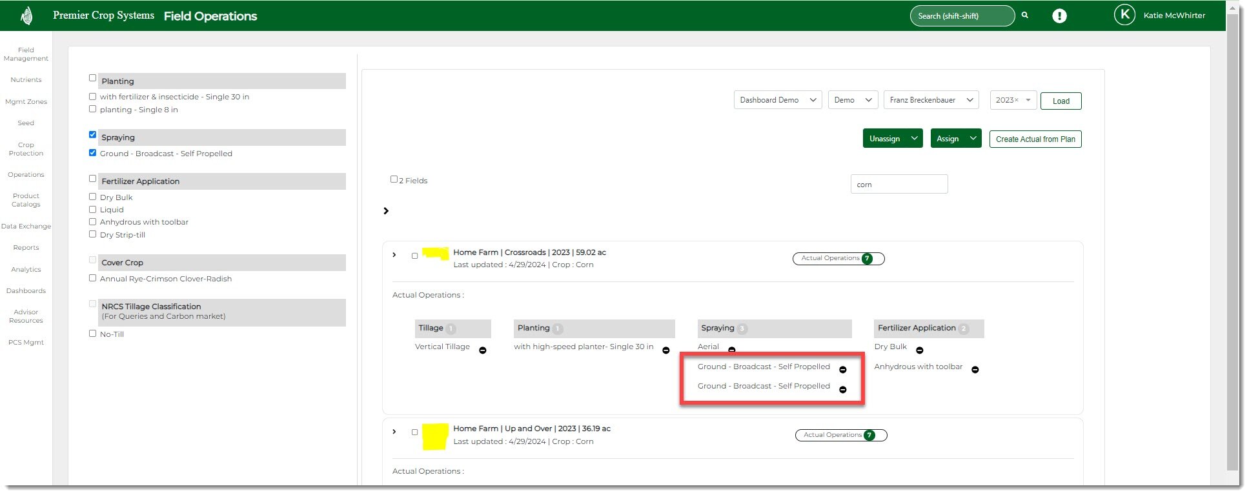Open the Assign dropdown button
The width and height of the screenshot is (1249, 495).
click(x=955, y=139)
